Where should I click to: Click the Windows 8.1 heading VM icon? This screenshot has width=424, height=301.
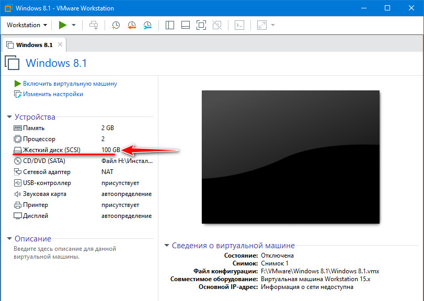(12, 63)
